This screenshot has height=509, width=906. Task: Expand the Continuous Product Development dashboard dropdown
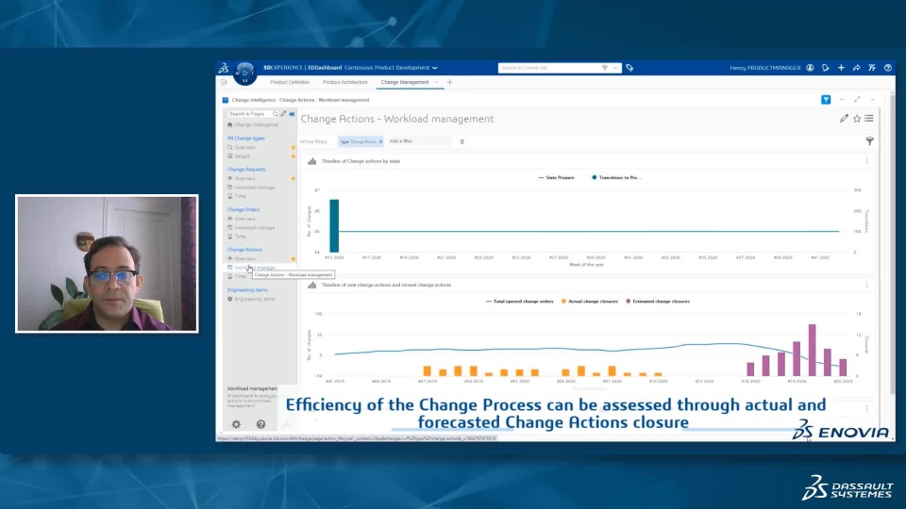click(435, 68)
